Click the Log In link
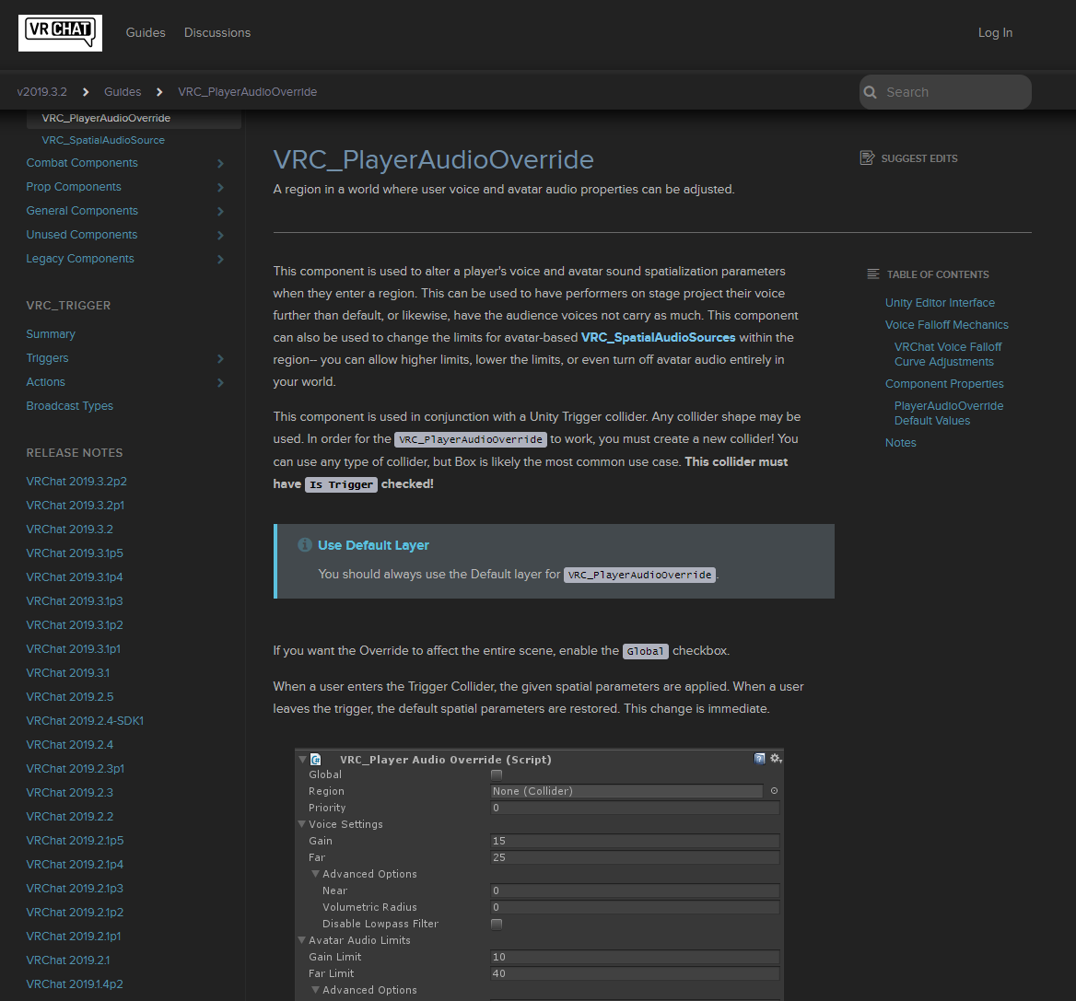 (995, 32)
